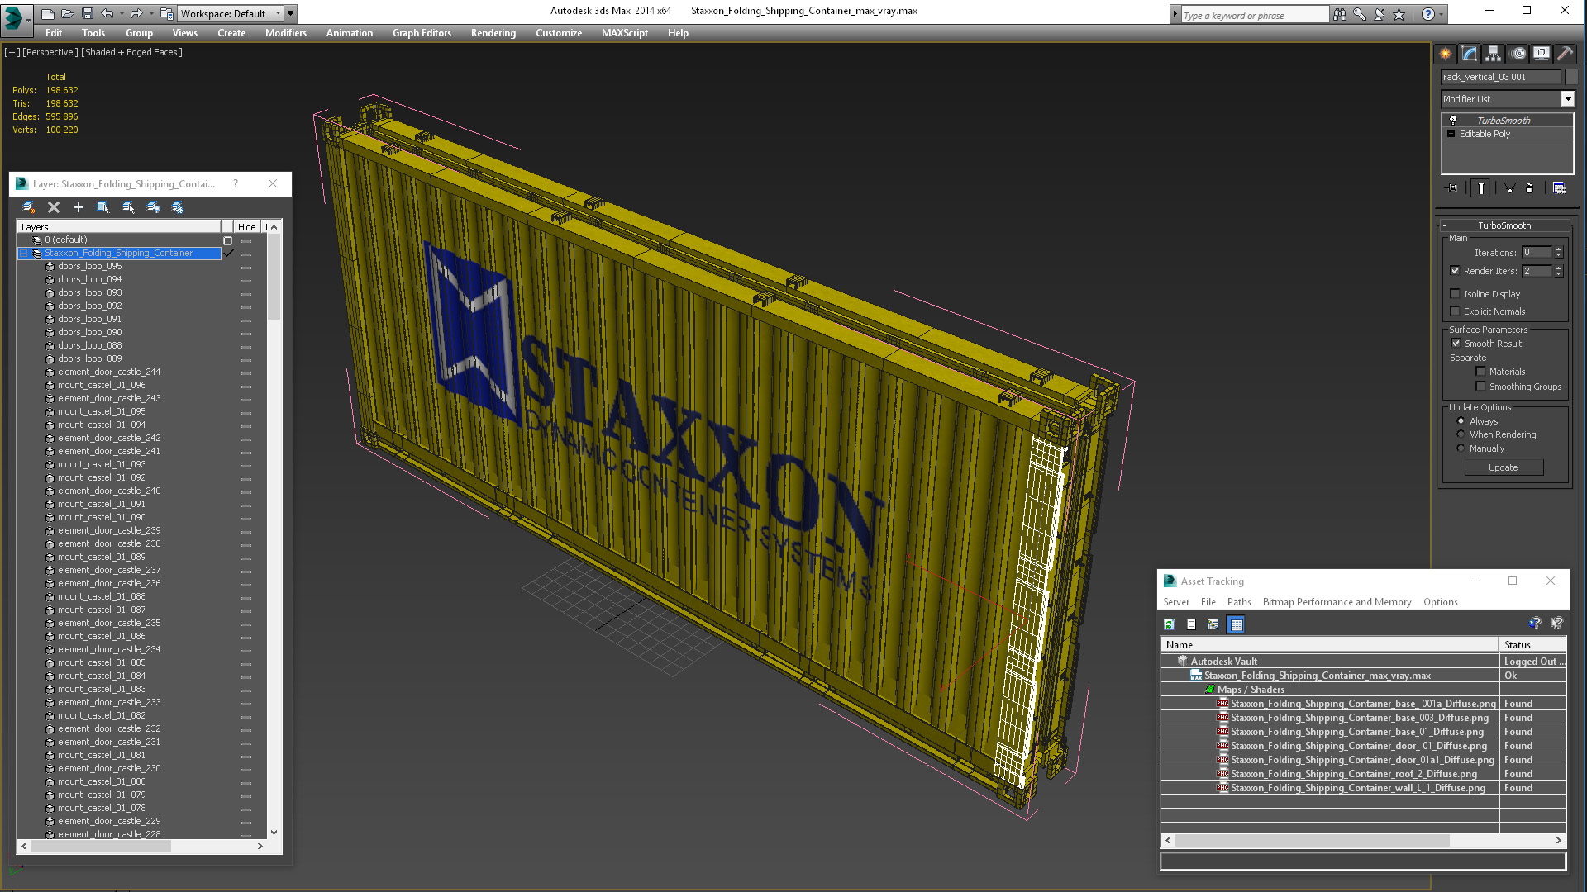Open Bitmap Performance and Memory menu
This screenshot has height=892, width=1587.
pyautogui.click(x=1337, y=602)
